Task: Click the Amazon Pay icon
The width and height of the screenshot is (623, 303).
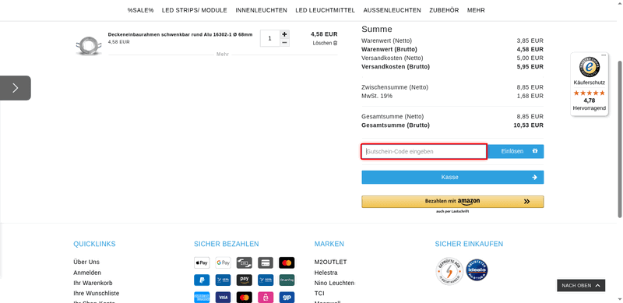Action: pos(245,280)
